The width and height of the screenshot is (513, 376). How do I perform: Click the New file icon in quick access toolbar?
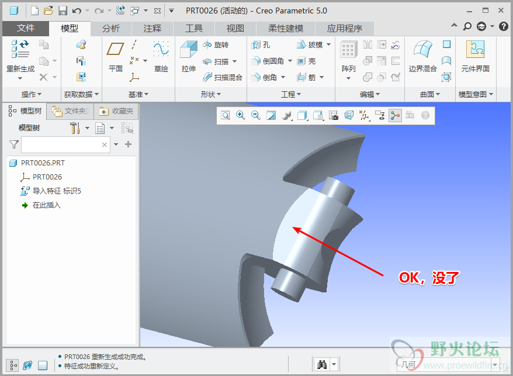34,11
